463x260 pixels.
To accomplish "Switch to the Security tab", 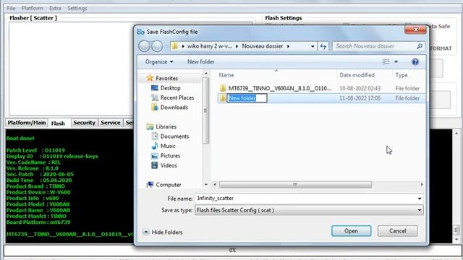I will pyautogui.click(x=84, y=123).
